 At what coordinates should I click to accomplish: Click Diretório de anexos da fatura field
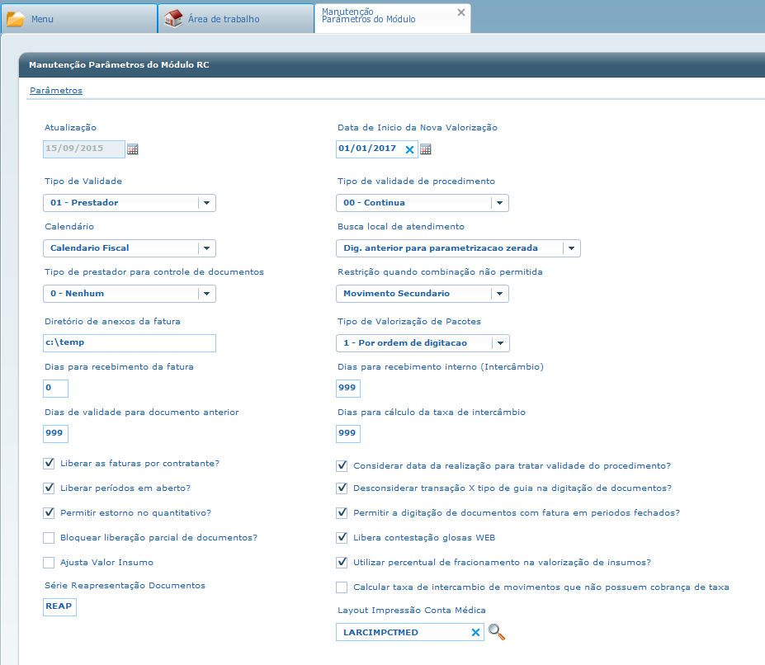130,343
